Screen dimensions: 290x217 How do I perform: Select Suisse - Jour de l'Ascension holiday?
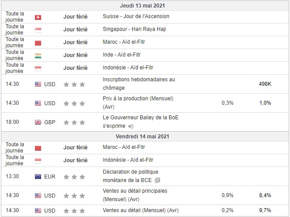pos(136,17)
